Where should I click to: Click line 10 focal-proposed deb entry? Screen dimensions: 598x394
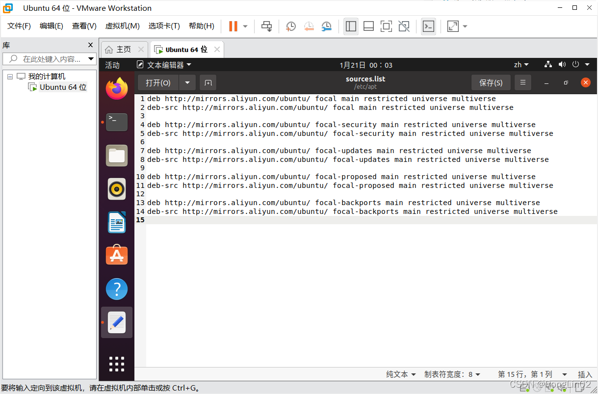pyautogui.click(x=341, y=177)
